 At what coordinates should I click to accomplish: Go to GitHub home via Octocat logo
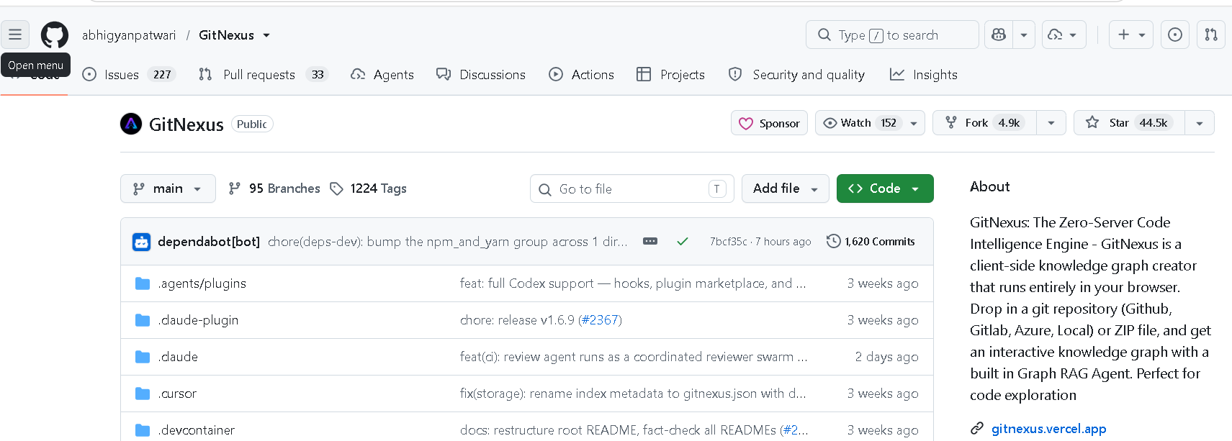55,35
